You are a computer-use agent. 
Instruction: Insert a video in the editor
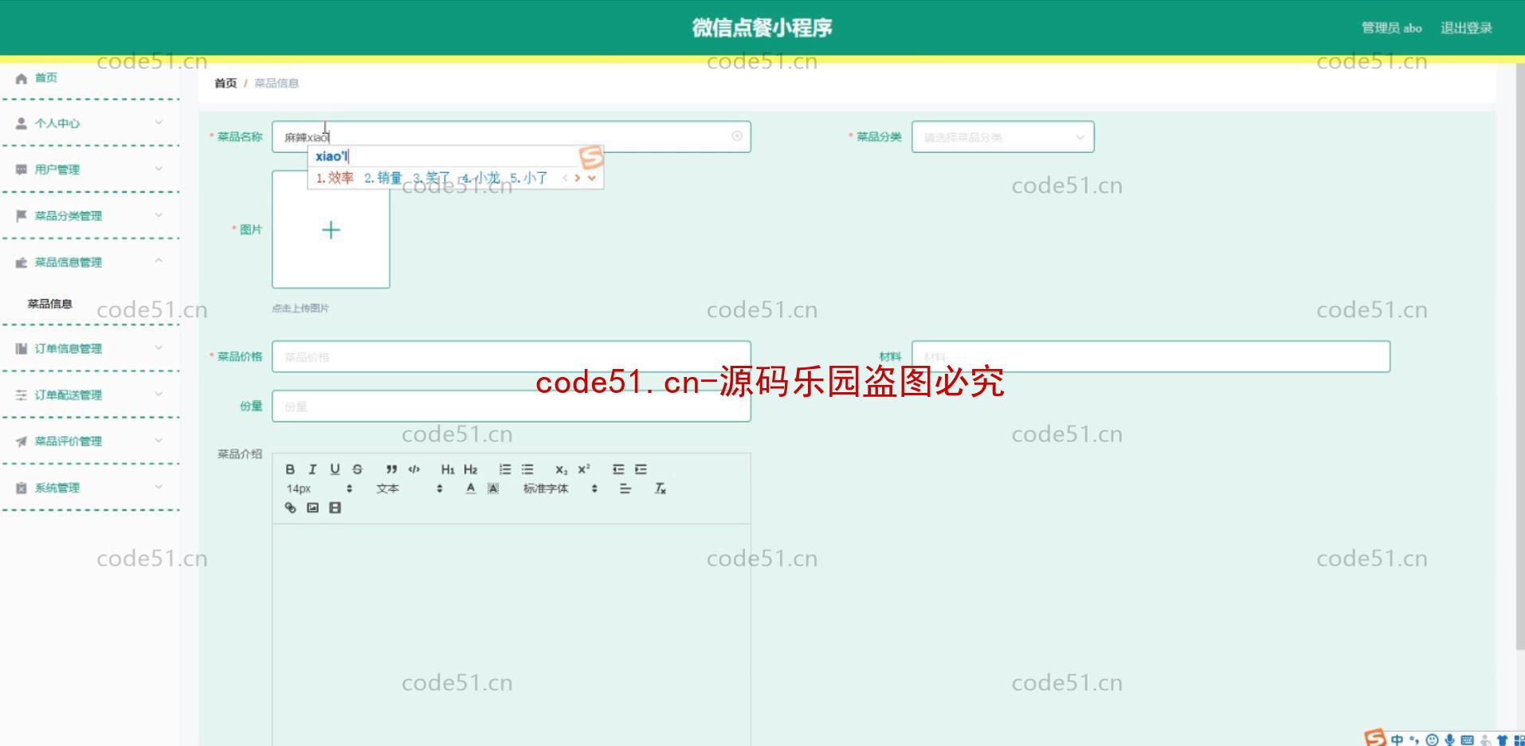[x=335, y=508]
